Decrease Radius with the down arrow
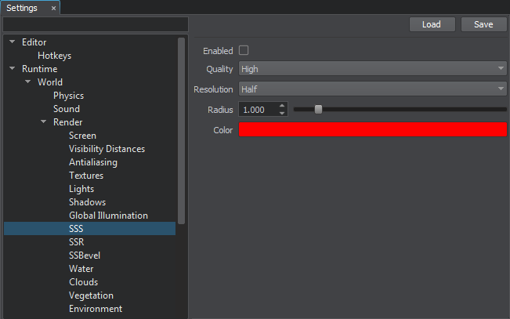This screenshot has height=319, width=510. 283,114
